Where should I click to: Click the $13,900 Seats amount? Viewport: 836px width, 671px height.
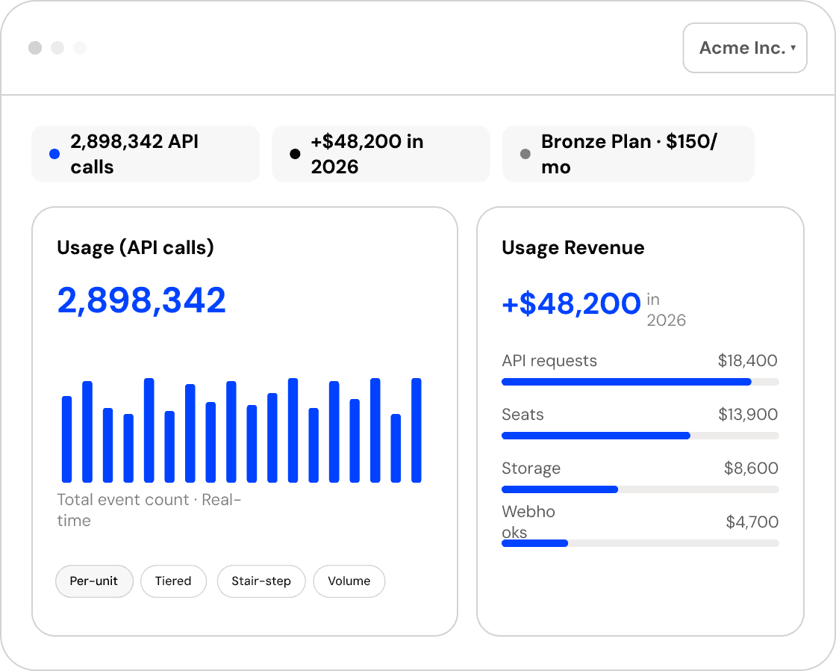click(747, 415)
